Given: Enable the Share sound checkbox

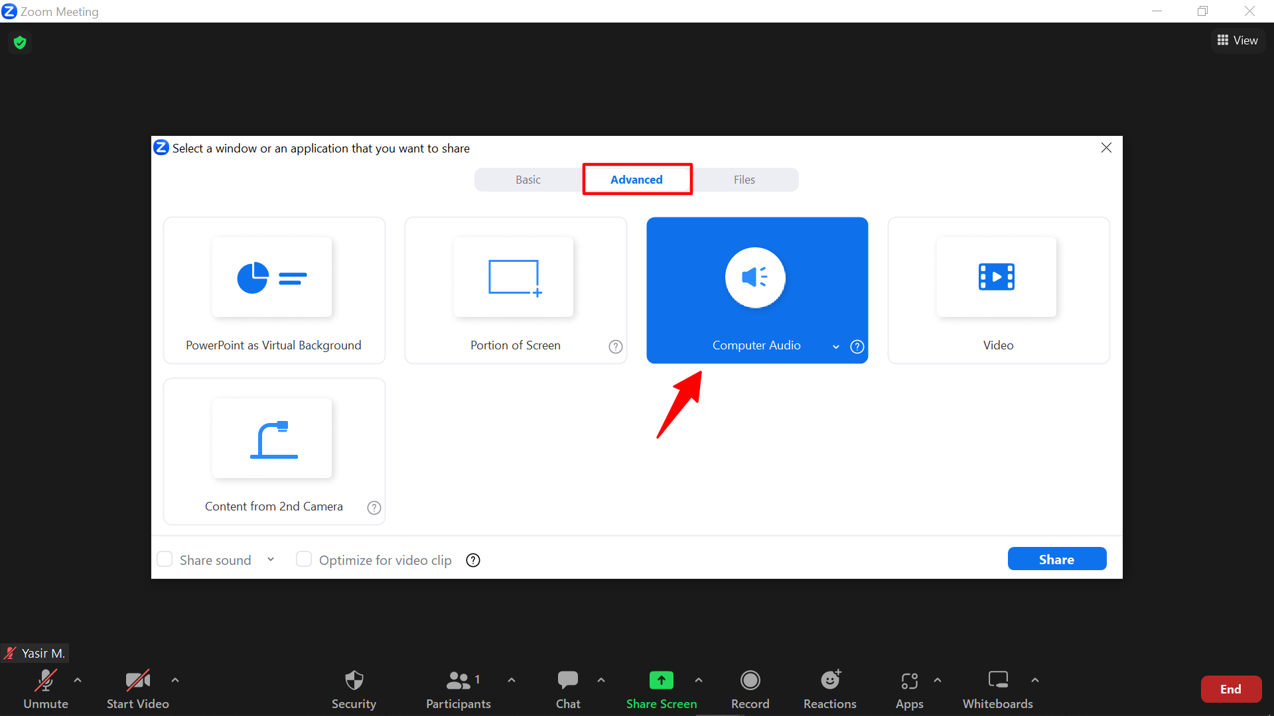Looking at the screenshot, I should 165,559.
